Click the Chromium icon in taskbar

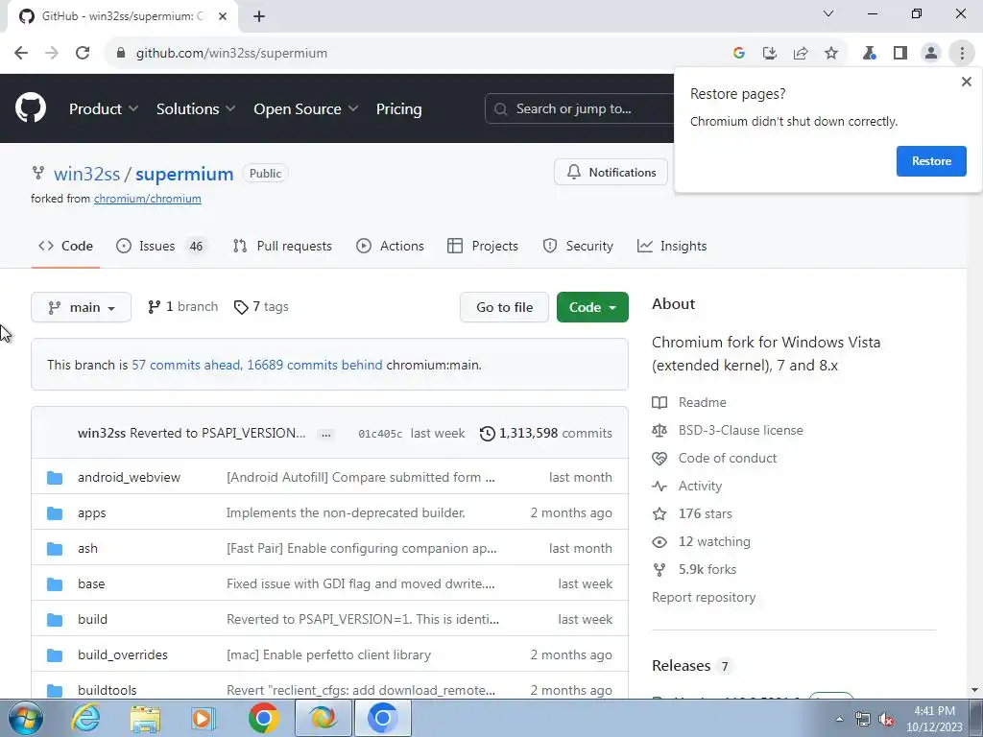pyautogui.click(x=383, y=718)
